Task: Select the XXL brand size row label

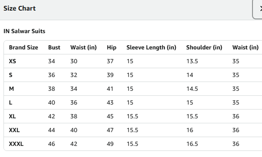Action: (x=14, y=130)
